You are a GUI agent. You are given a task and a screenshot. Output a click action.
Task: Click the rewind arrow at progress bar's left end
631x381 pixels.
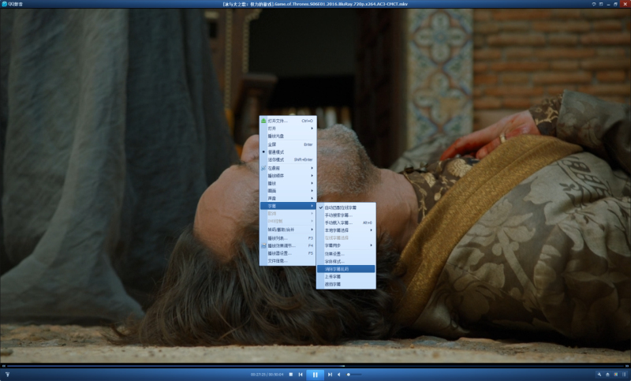click(3, 366)
